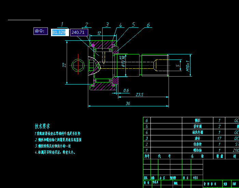Click serial number 6 in parts list

(x=147, y=120)
